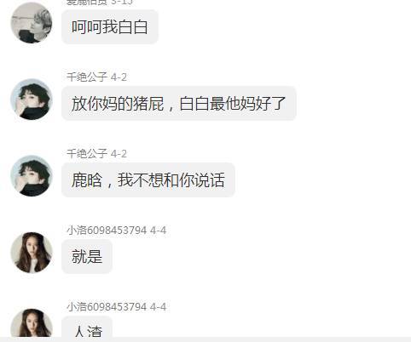
Task: Select the 白白最他妈好了 comment bubble
Action: [x=179, y=104]
